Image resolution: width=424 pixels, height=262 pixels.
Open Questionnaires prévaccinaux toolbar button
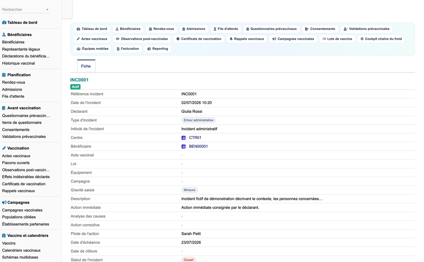271,29
